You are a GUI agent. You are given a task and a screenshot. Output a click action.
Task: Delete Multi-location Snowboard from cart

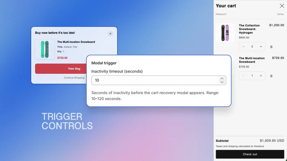(271, 76)
